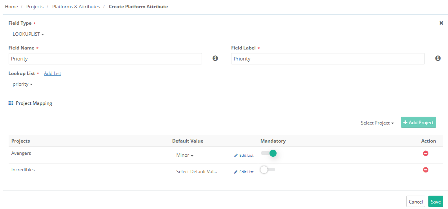
Task: Navigate to Platforms & Attributes breadcrumb
Action: pyautogui.click(x=76, y=7)
